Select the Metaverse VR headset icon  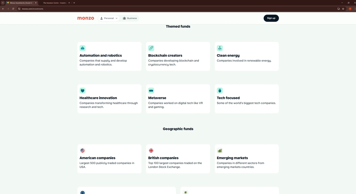click(151, 90)
